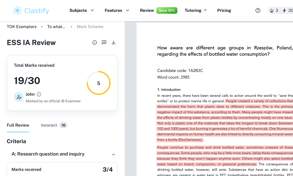This screenshot has height=176, width=293.
Task: Select the Mark Scheme breadcrumb
Action: coord(90,27)
